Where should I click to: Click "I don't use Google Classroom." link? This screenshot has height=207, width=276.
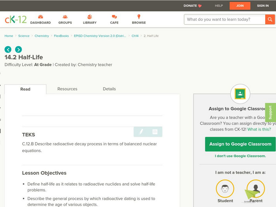pos(240,156)
